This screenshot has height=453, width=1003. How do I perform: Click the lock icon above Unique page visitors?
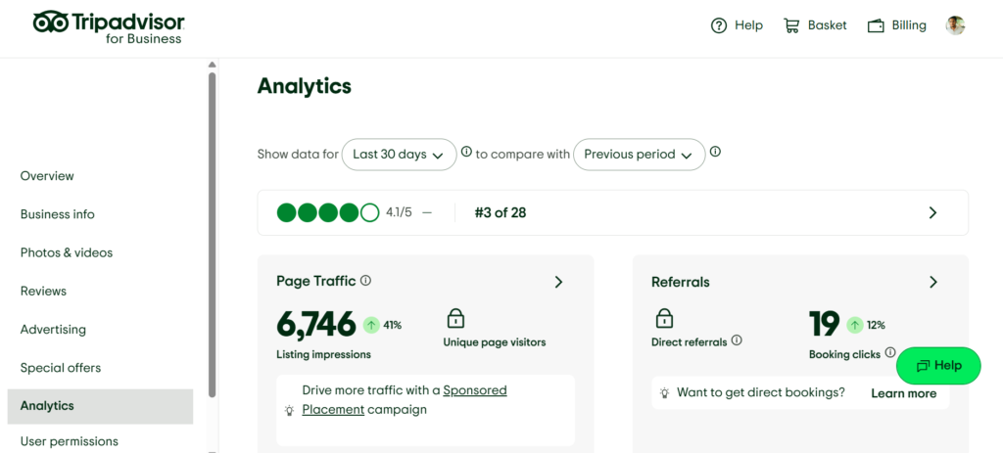455,318
